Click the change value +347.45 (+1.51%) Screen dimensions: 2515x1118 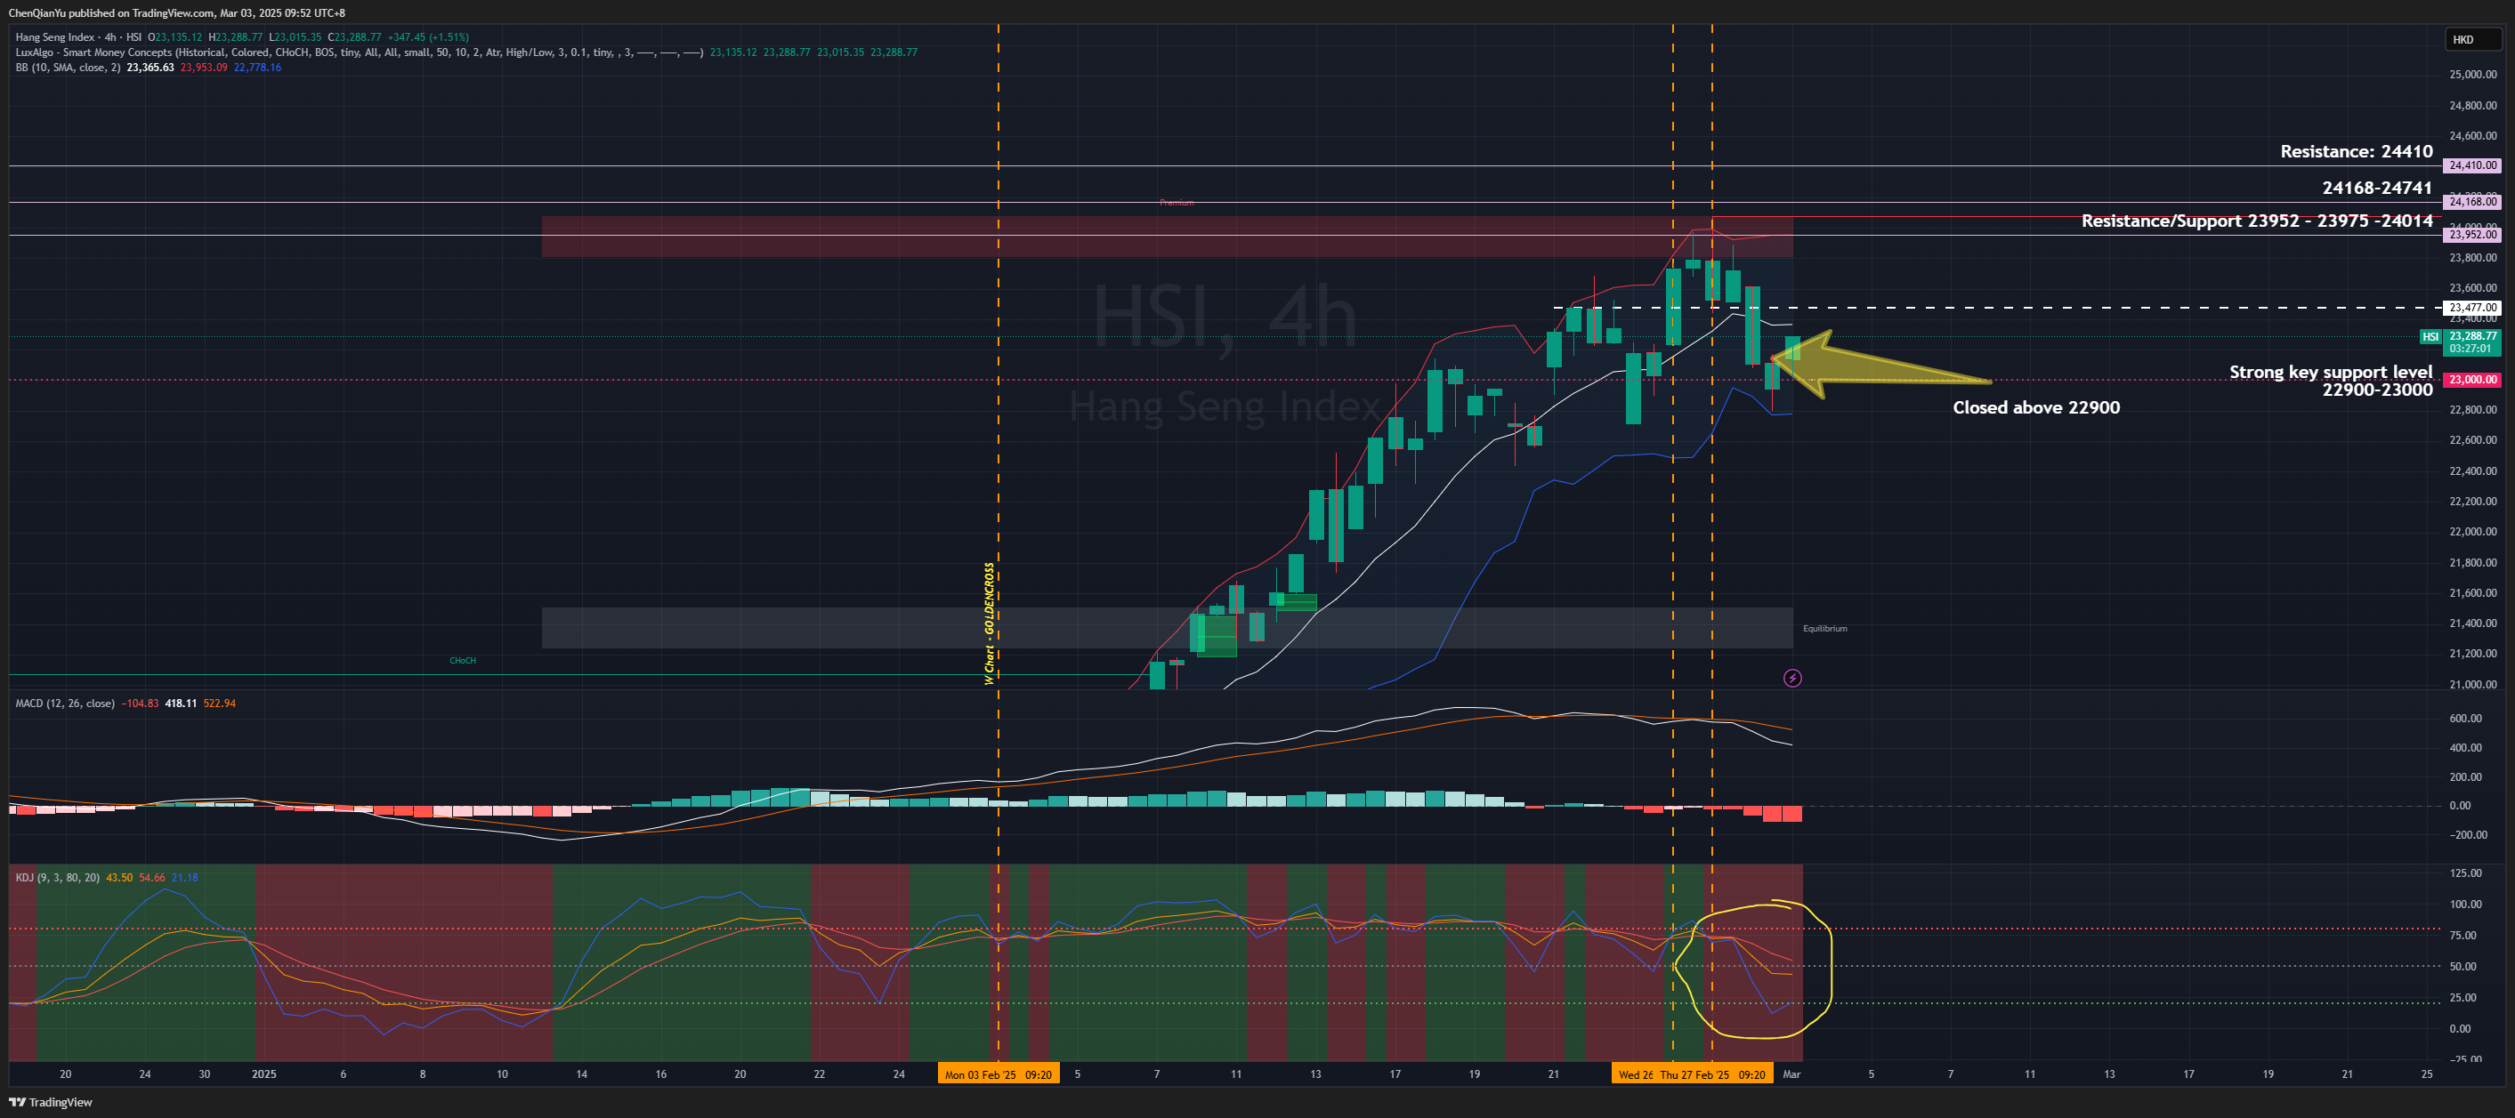click(x=428, y=37)
